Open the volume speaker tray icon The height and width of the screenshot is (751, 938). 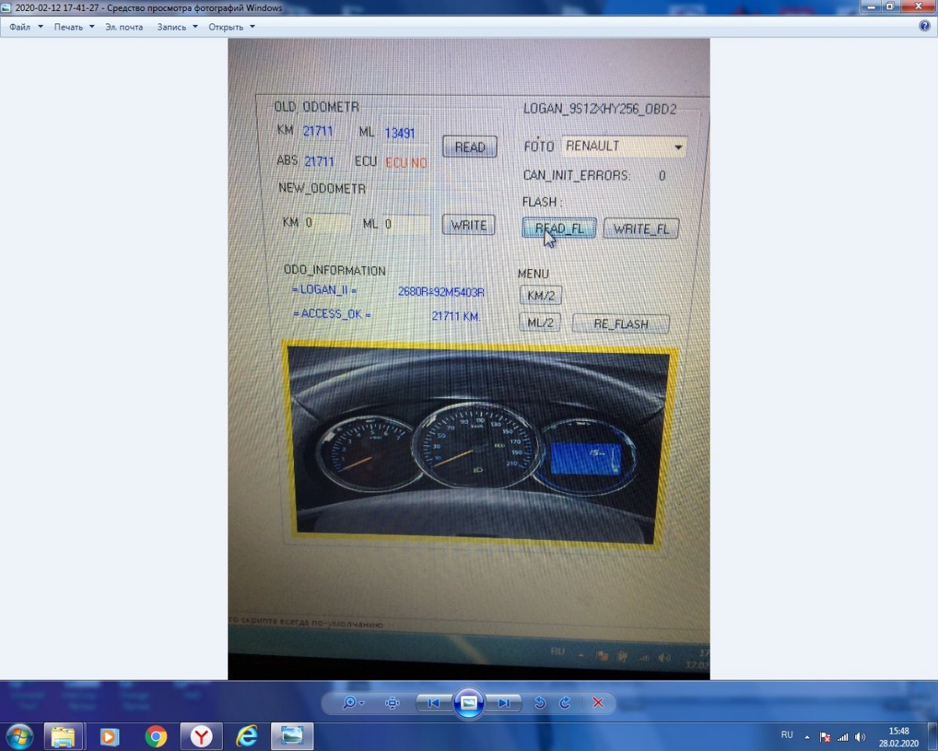coord(860,737)
